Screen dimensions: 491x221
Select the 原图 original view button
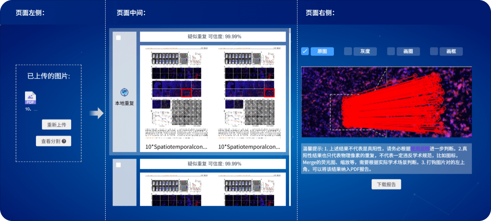322,51
